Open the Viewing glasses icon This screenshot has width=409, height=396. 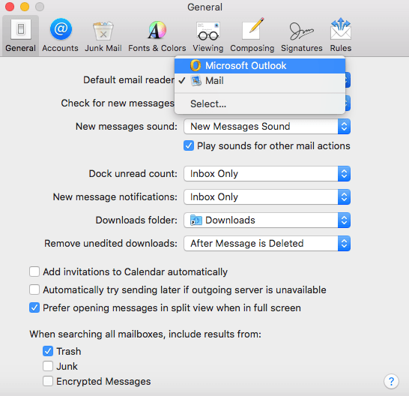coord(208,31)
